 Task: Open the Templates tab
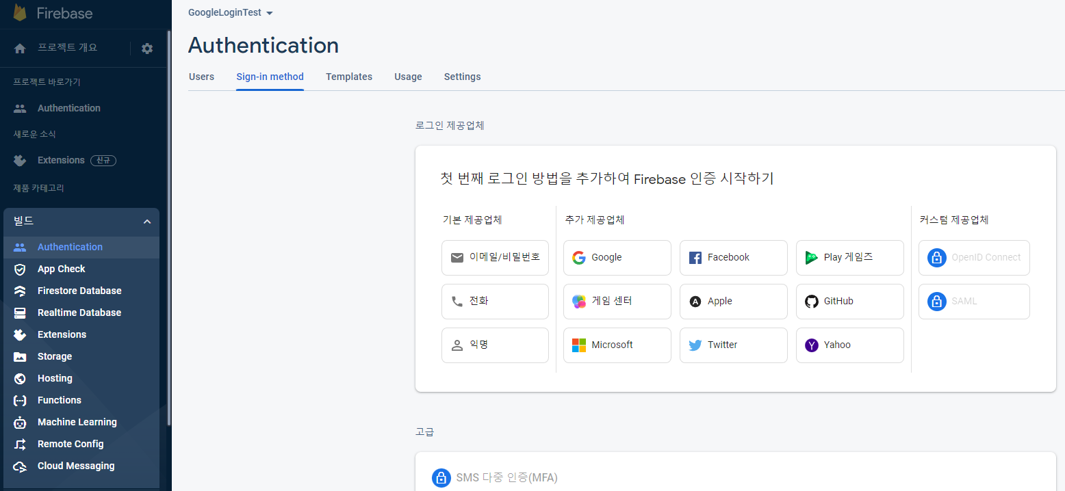tap(349, 77)
